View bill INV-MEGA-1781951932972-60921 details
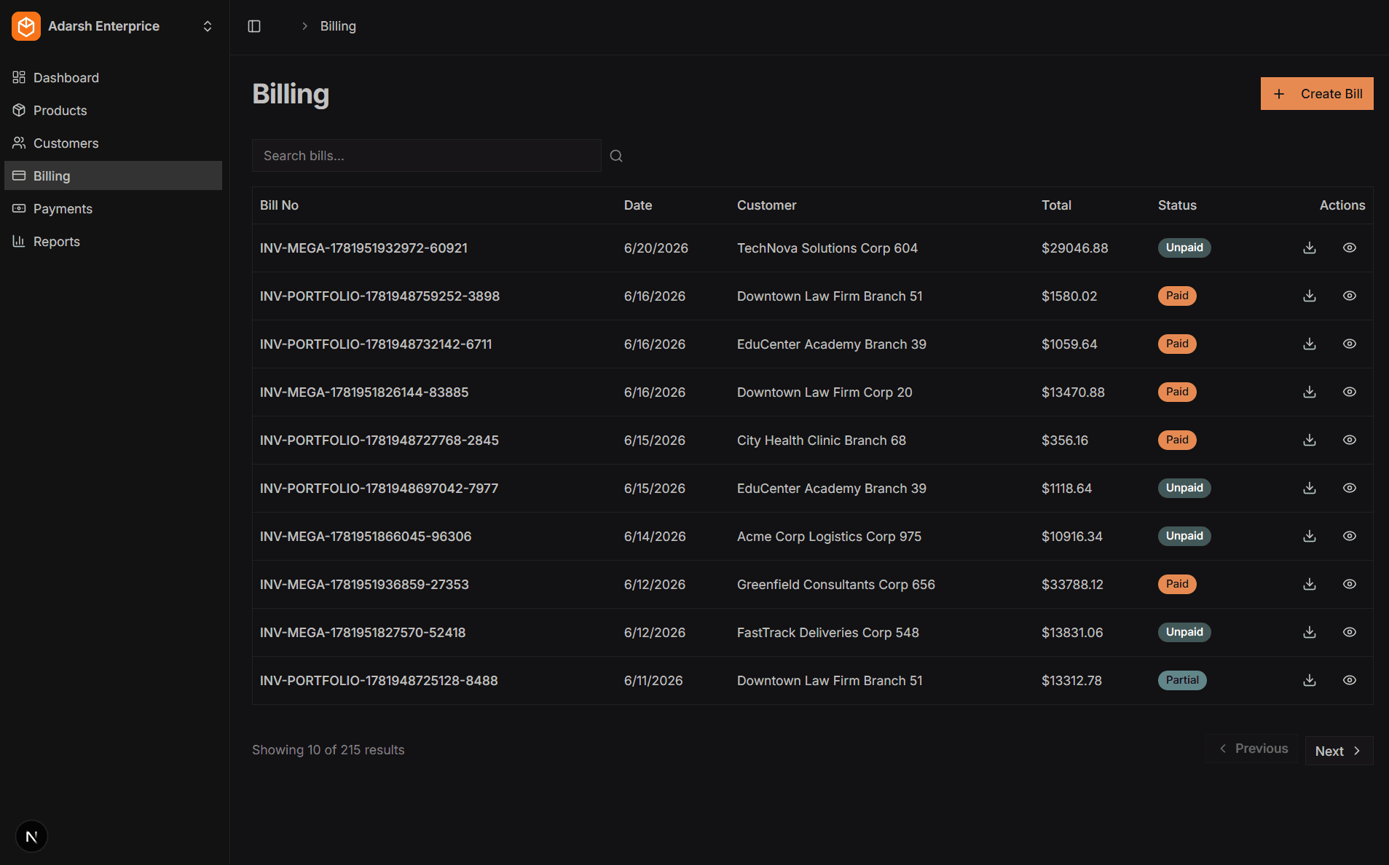1389x865 pixels. point(1350,248)
